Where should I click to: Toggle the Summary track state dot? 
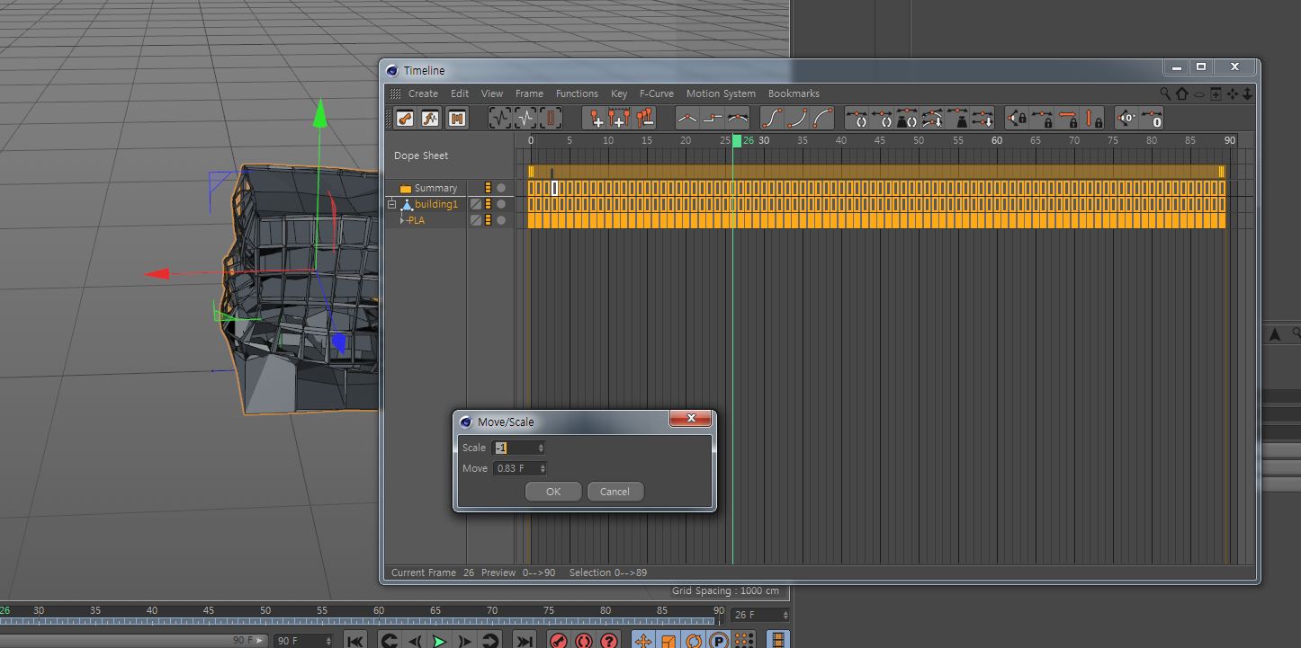501,189
